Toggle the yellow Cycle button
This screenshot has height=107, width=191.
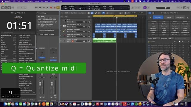point(58,8)
